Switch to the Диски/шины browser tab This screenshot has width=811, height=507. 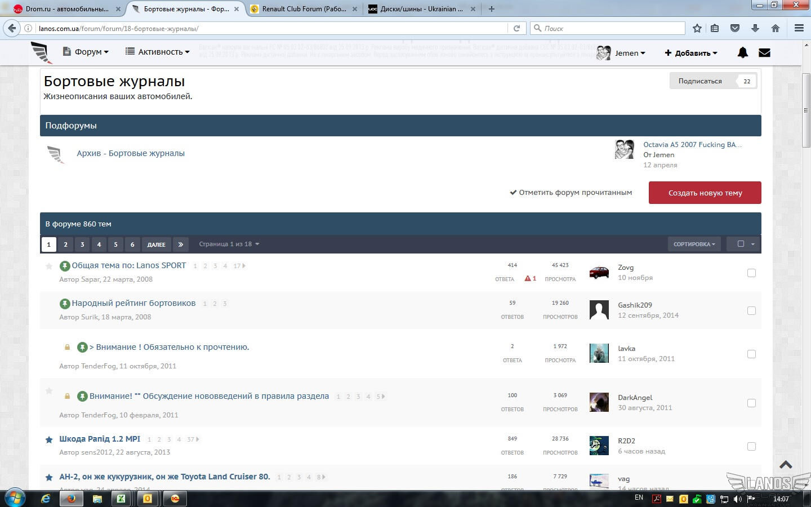click(421, 9)
